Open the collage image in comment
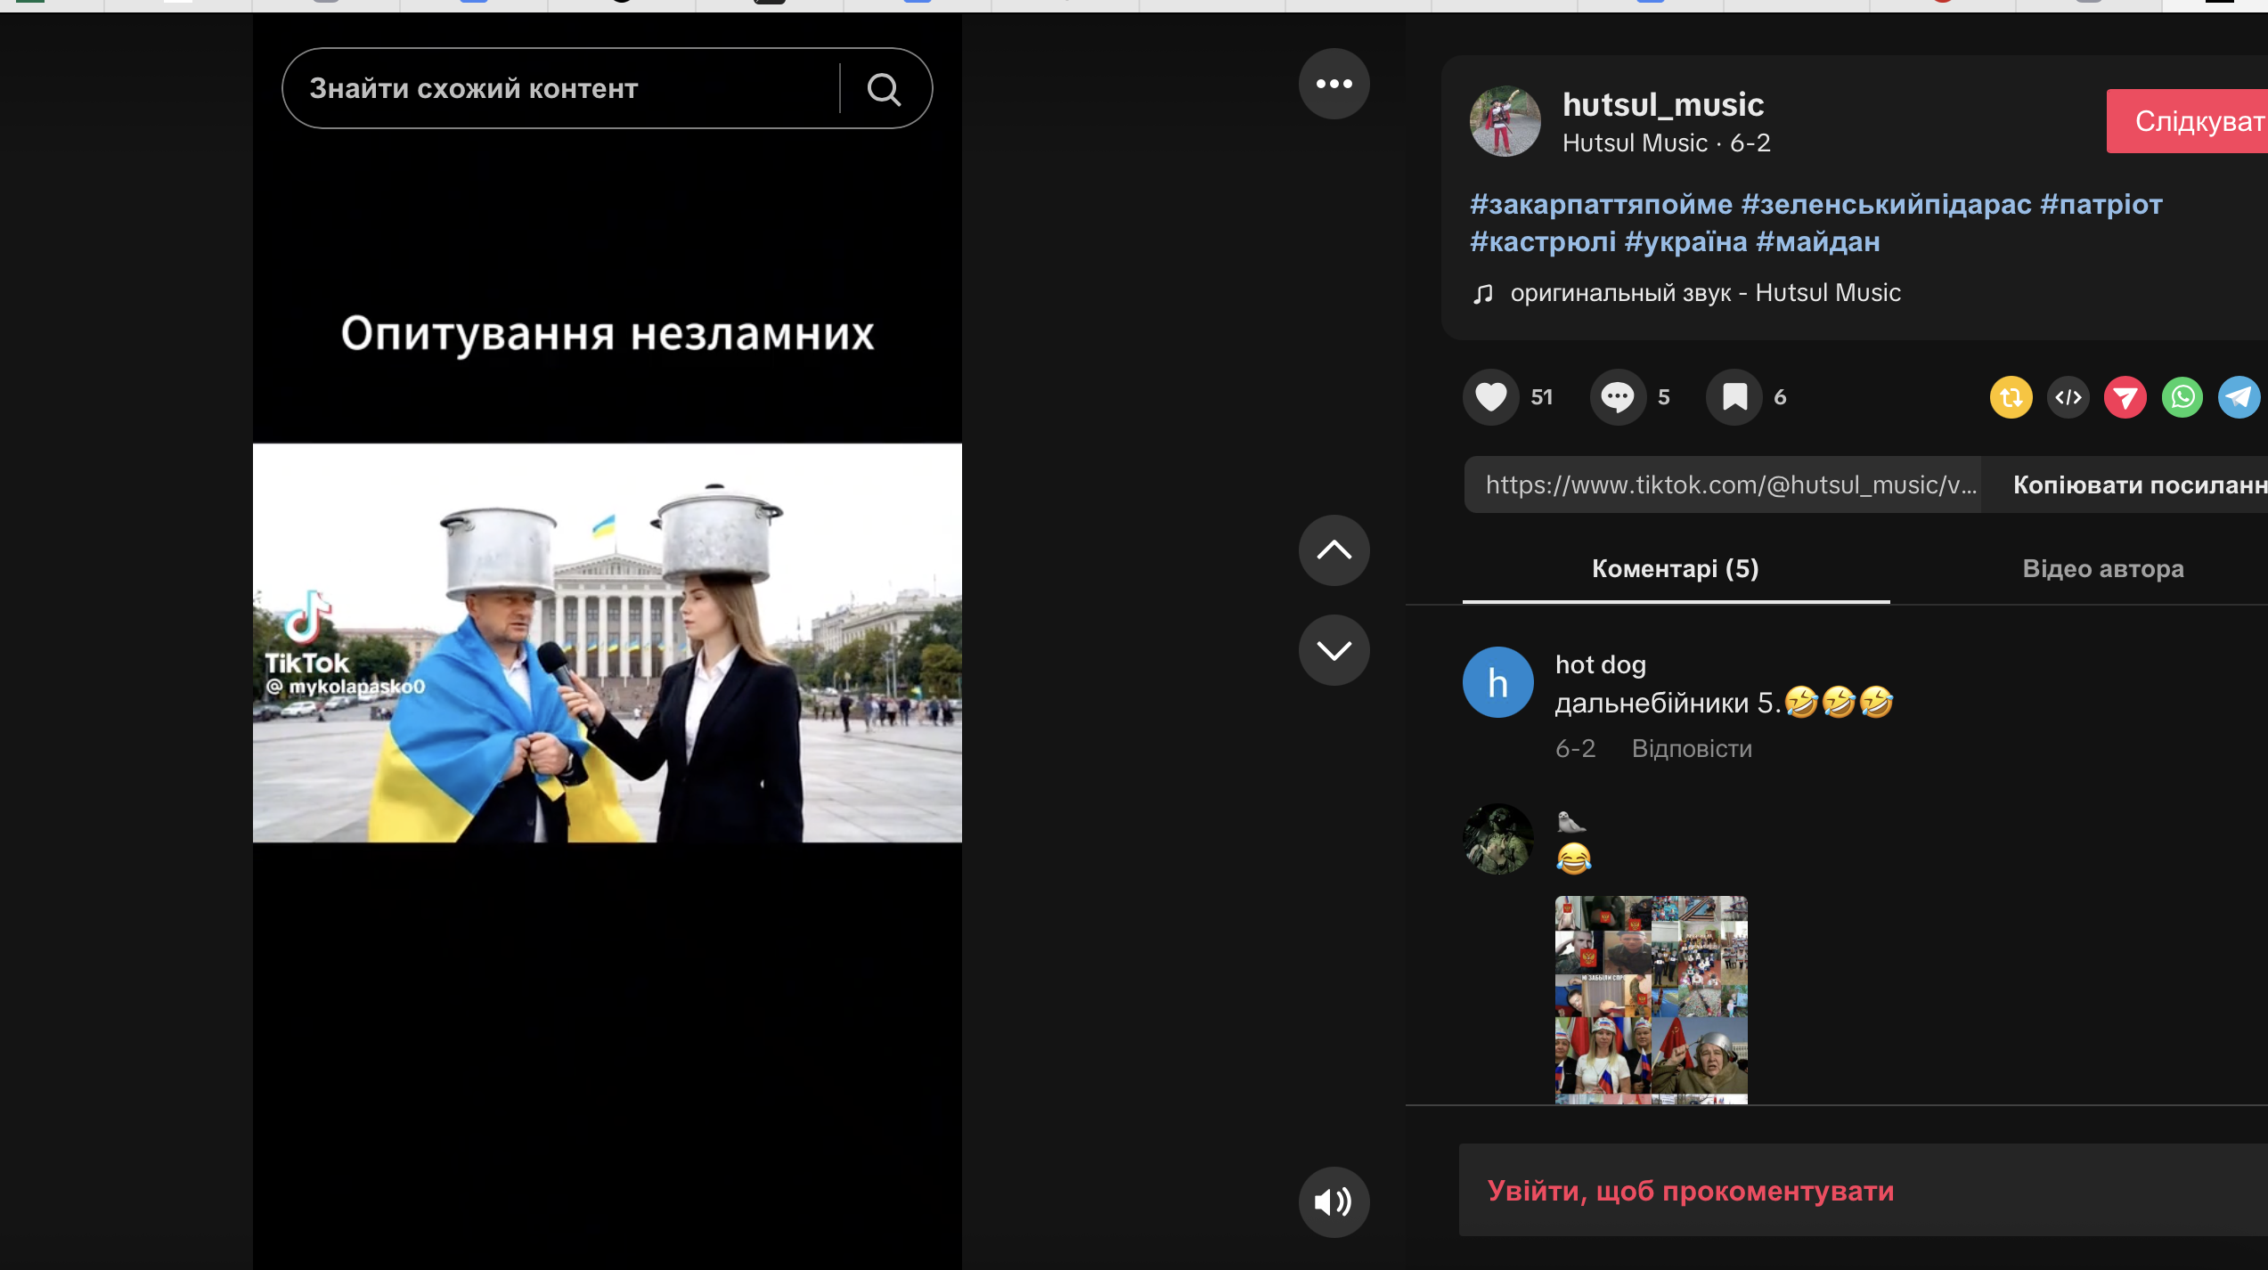2268x1270 pixels. pos(1651,999)
